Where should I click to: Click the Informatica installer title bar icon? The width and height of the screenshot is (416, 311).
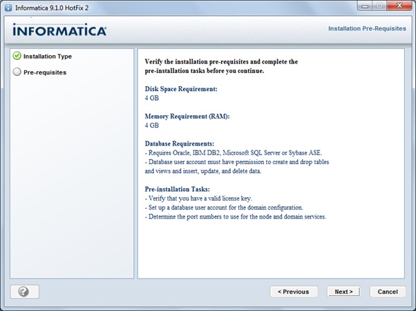[8, 8]
